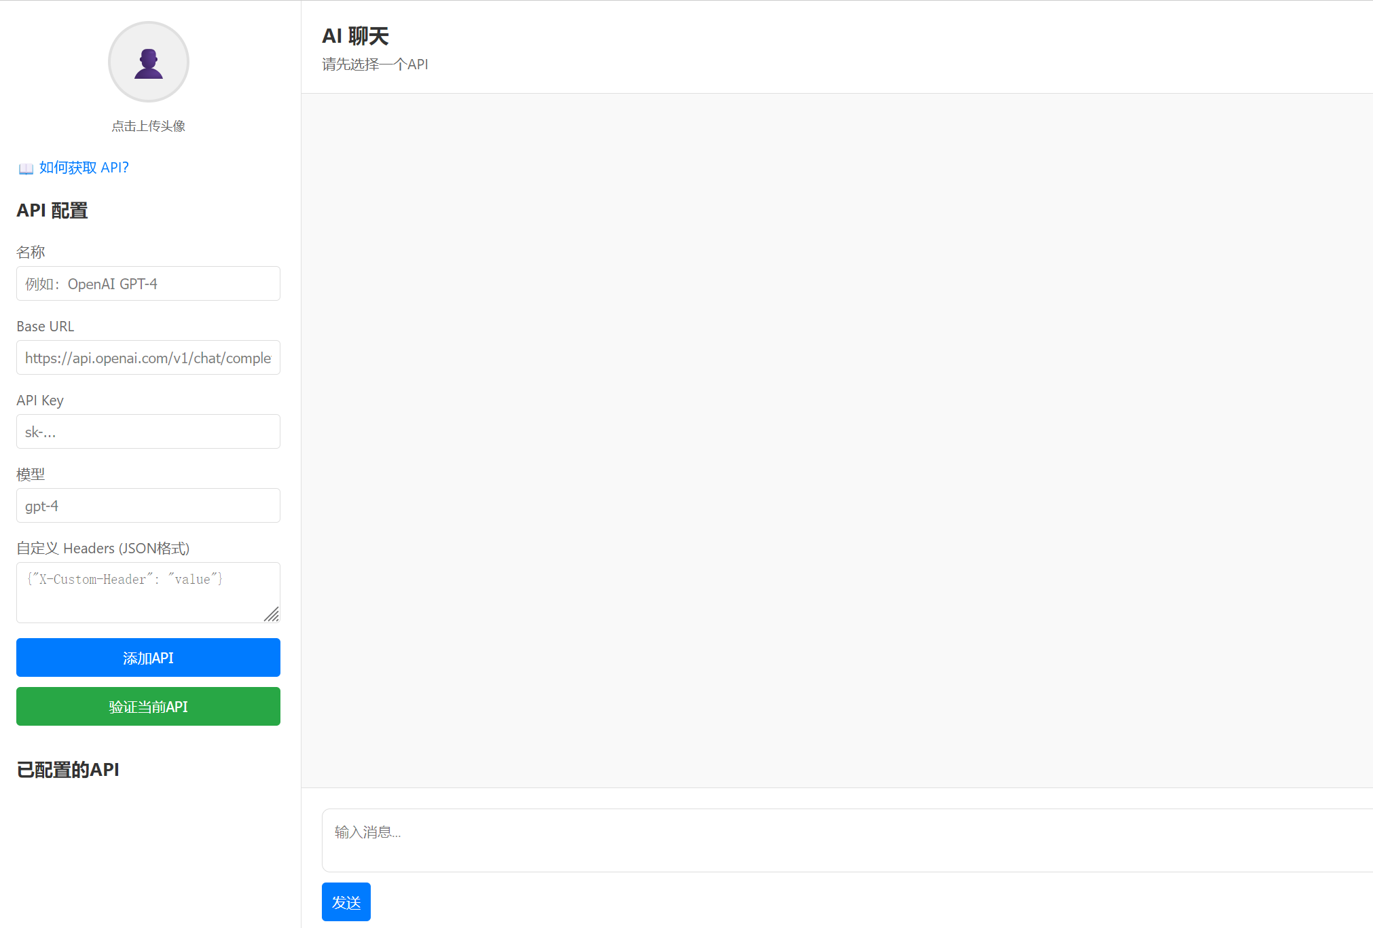Screen dimensions: 1373x928
Task: Grab the Headers textarea resize handle
Action: coord(272,615)
